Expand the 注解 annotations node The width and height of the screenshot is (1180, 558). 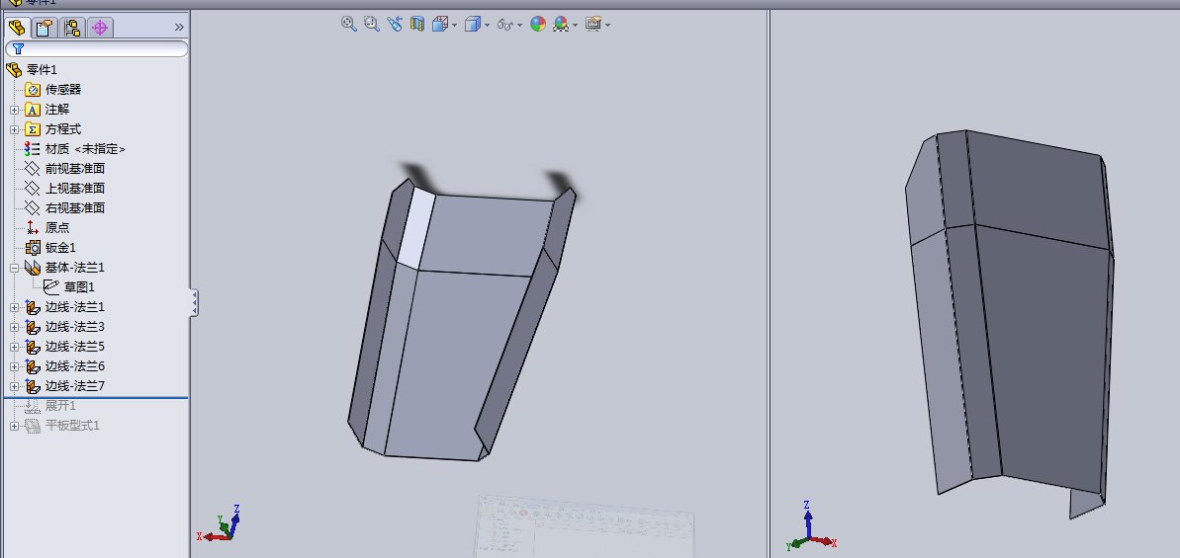tap(14, 110)
